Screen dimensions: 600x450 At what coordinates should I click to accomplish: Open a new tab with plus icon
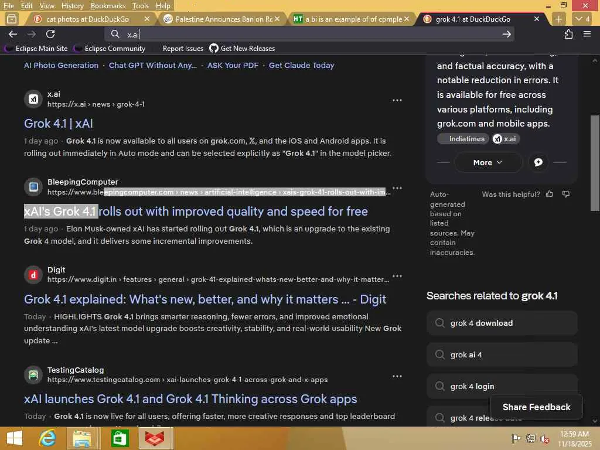pyautogui.click(x=558, y=19)
